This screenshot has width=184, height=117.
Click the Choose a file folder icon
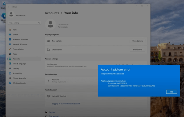click(x=48, y=50)
